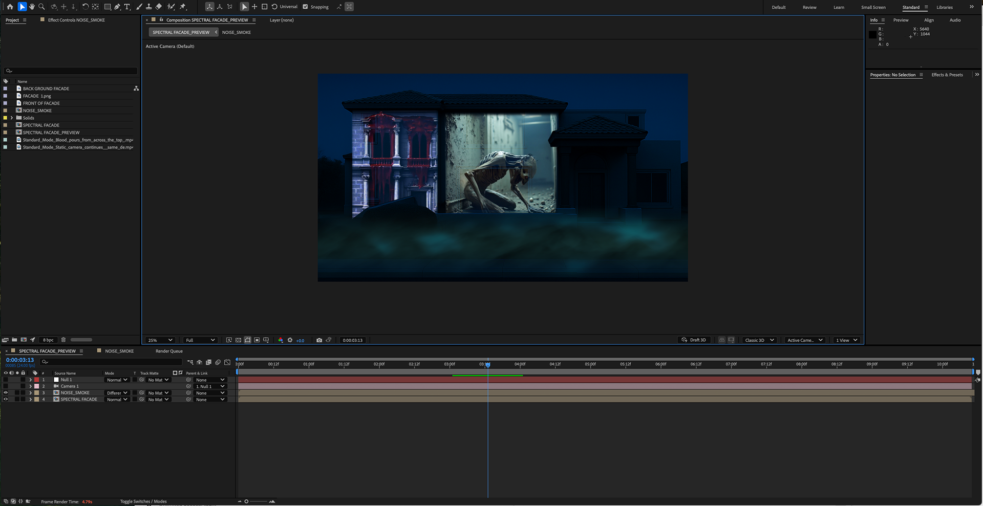Click the Toggle Switches / Modes button
The width and height of the screenshot is (983, 506).
(x=143, y=501)
